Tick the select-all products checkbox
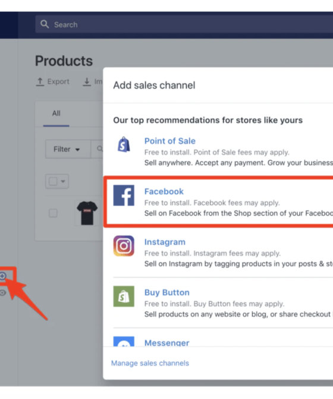This screenshot has height=399, width=333. [x=53, y=182]
